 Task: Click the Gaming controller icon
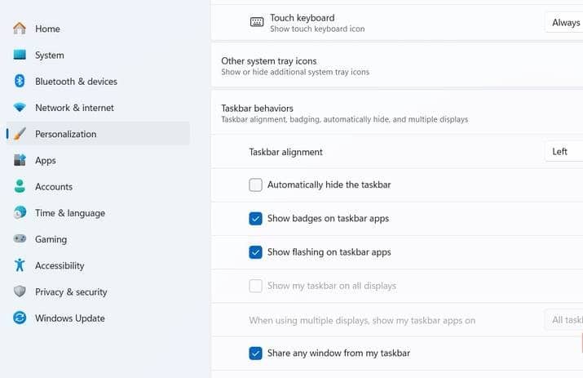(20, 238)
